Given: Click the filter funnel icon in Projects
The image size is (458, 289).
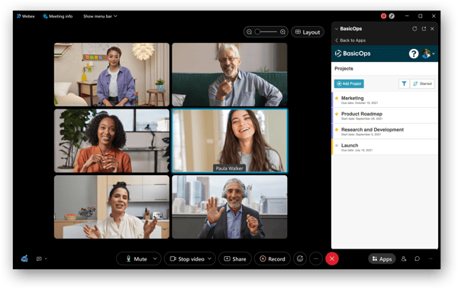Looking at the screenshot, I should click(x=404, y=83).
